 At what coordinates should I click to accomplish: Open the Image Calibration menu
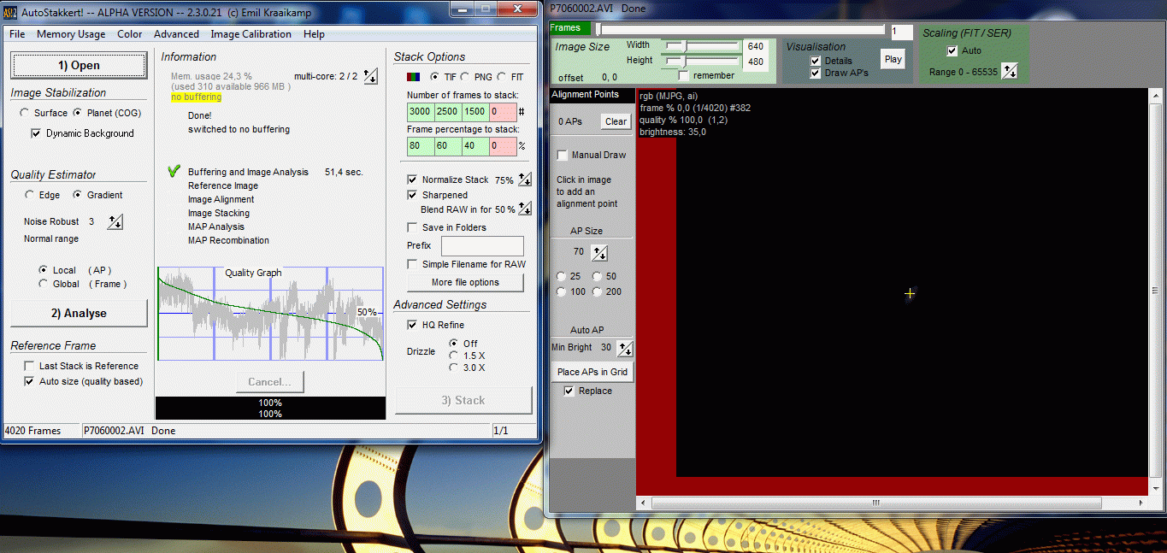click(250, 34)
